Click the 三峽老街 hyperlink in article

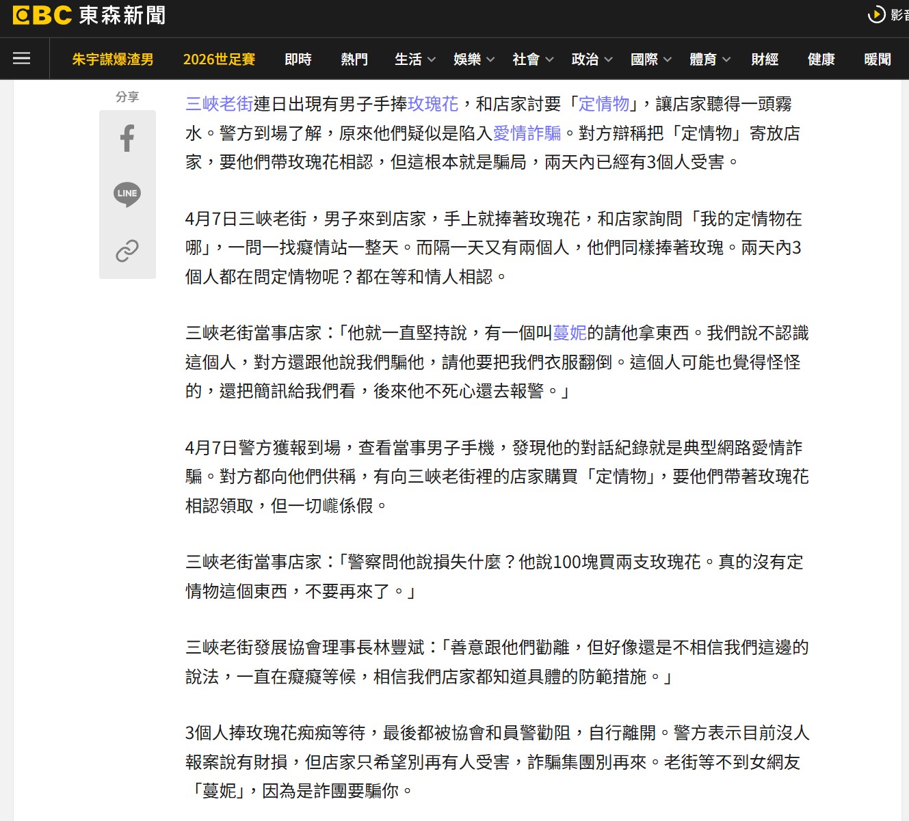[x=219, y=104]
